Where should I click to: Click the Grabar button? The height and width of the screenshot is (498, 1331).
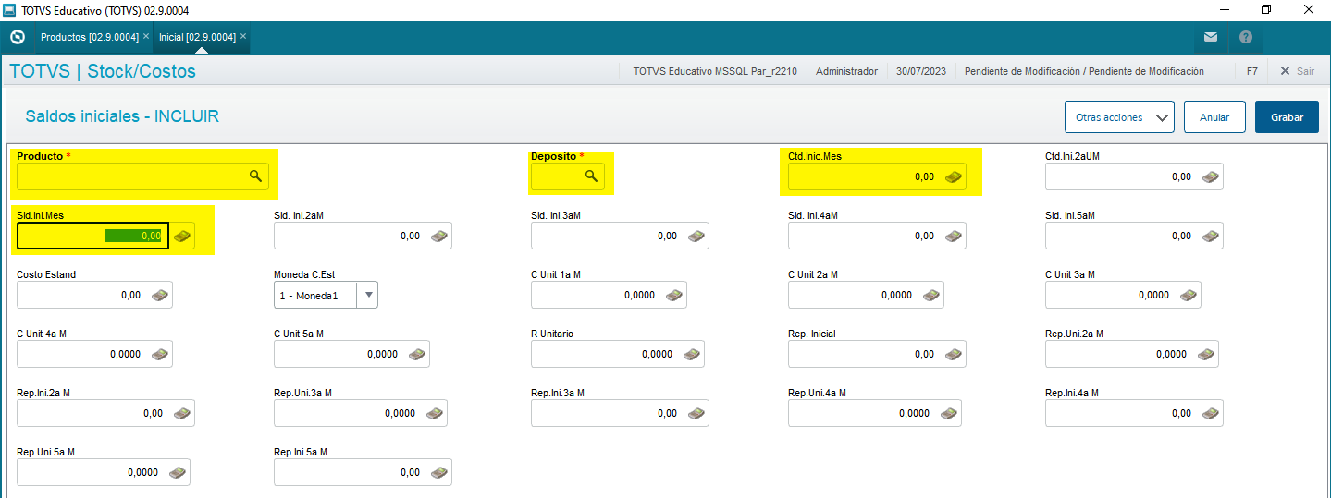pyautogui.click(x=1287, y=117)
